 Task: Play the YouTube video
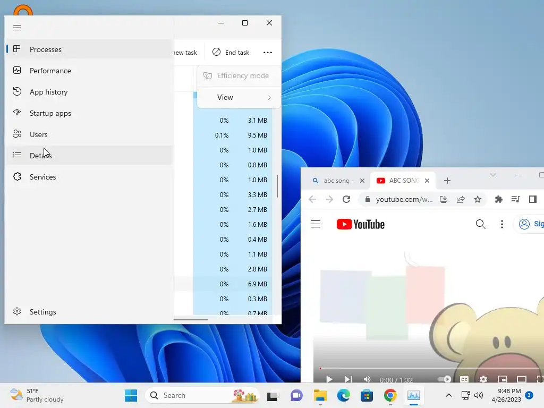click(x=329, y=379)
